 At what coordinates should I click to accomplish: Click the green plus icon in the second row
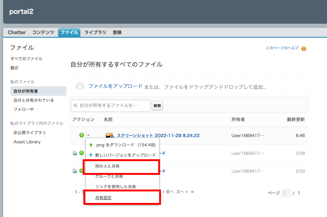coord(81,153)
